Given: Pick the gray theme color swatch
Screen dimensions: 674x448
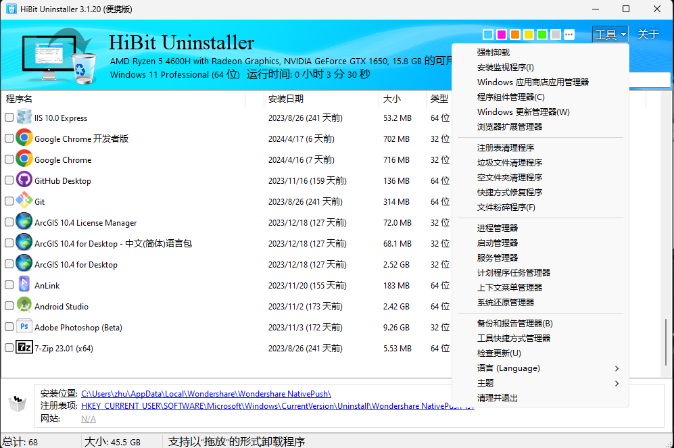Looking at the screenshot, I should pos(556,34).
